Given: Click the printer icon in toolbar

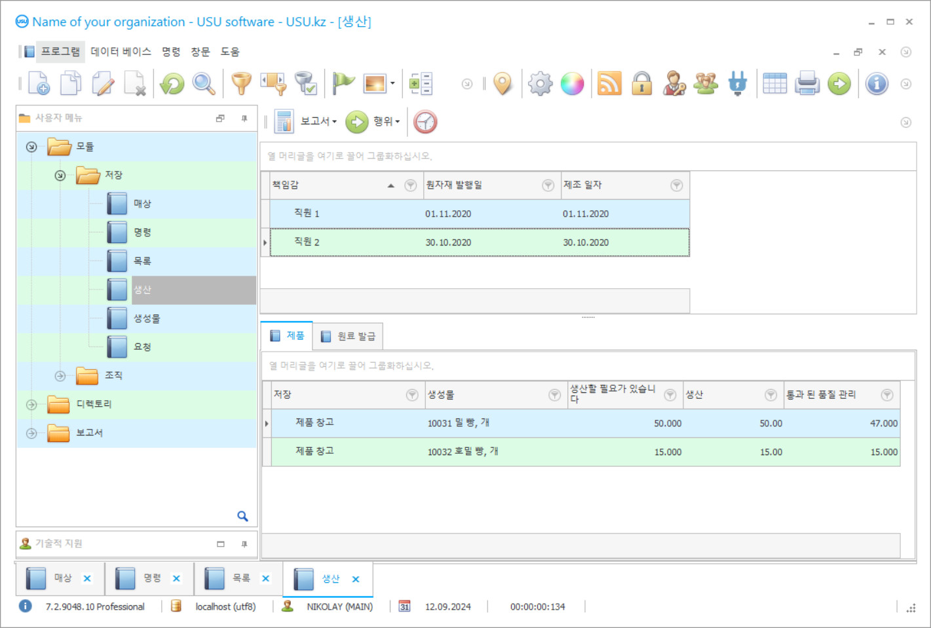Looking at the screenshot, I should coord(807,84).
